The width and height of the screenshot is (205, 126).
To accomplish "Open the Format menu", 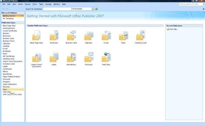I will point(28,4).
